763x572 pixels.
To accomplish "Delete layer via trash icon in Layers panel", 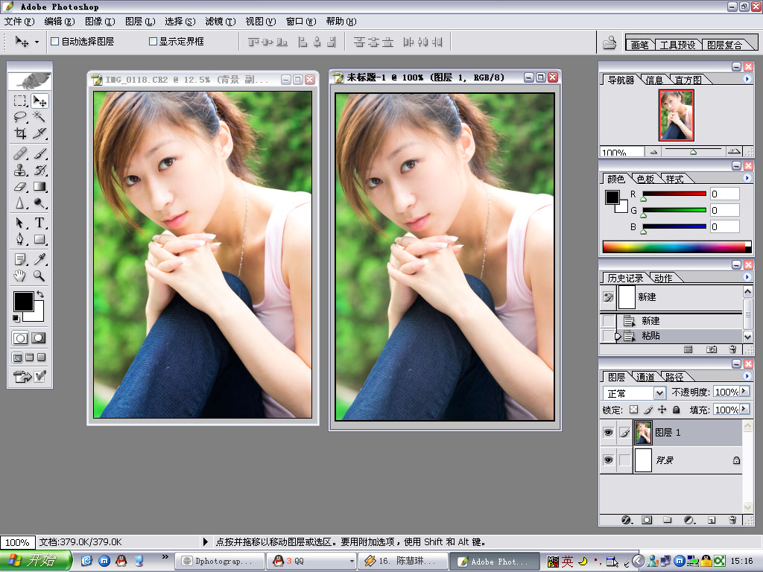I will click(732, 520).
